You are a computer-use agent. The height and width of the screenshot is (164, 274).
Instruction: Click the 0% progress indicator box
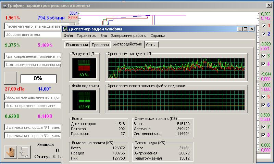[x=38, y=78]
